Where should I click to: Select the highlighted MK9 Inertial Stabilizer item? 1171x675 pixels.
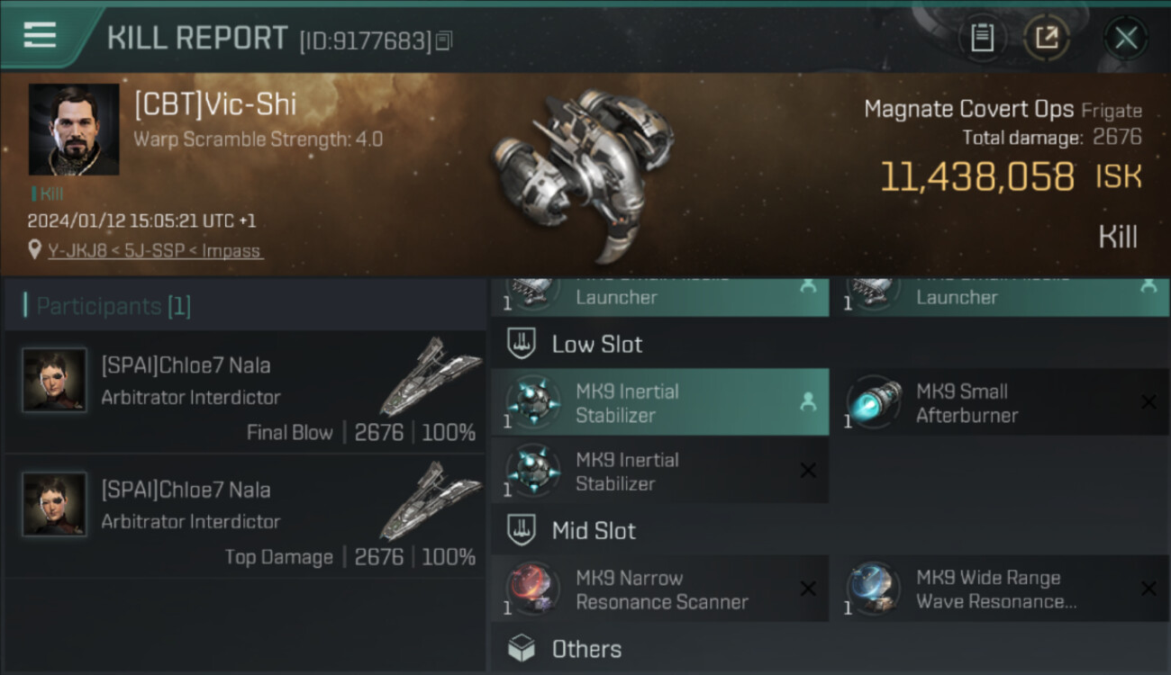click(x=659, y=402)
